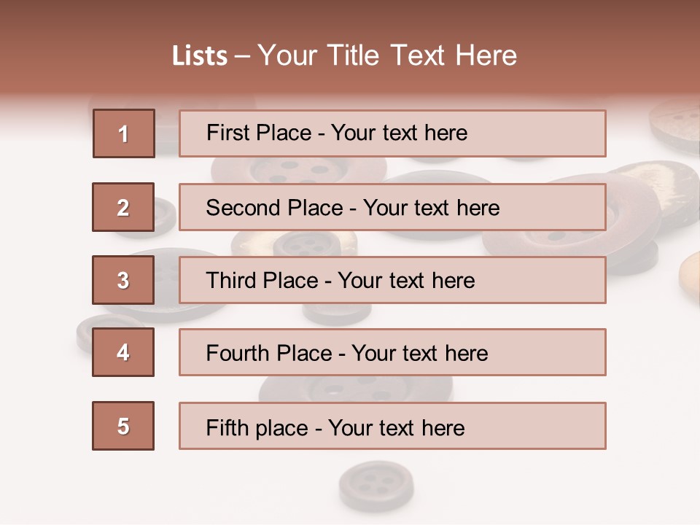Click the Fifth place text box

[x=392, y=426]
